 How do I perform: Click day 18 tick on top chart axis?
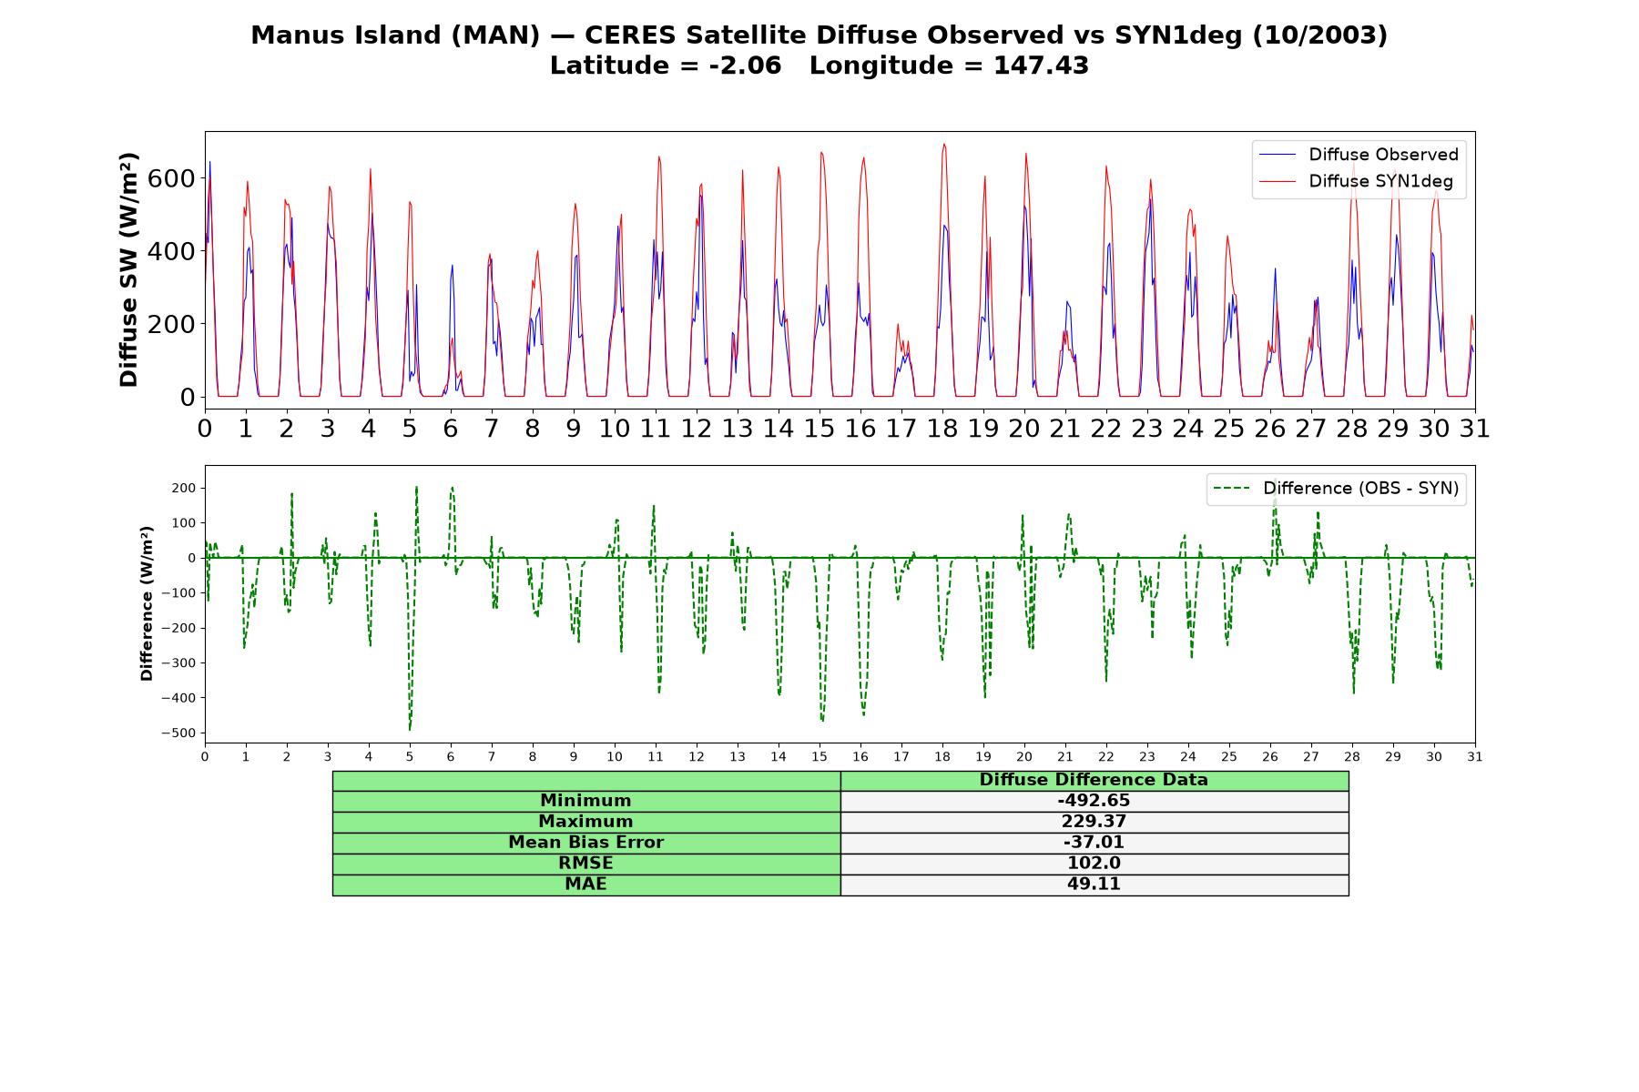point(942,429)
